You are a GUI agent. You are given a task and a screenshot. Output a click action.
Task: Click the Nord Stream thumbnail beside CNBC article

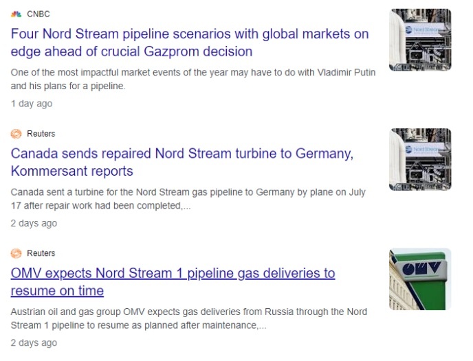tap(420, 40)
